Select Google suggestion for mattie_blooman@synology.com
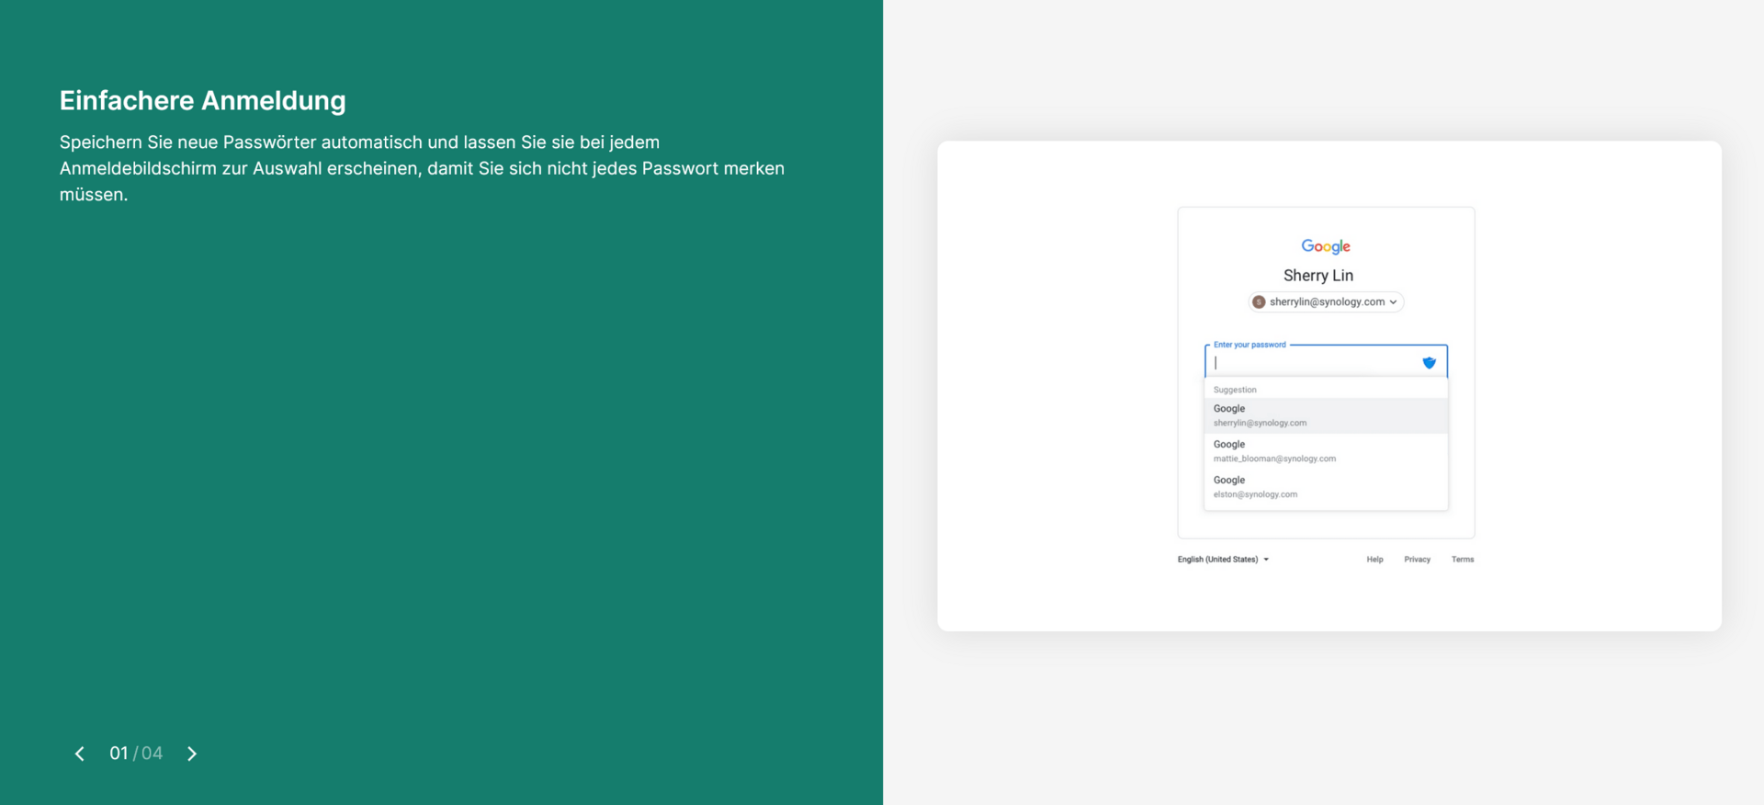This screenshot has width=1764, height=805. (x=1326, y=451)
